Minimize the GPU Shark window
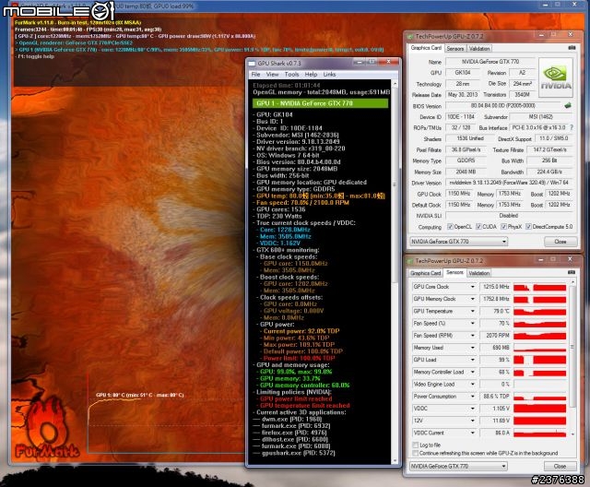 pos(359,62)
